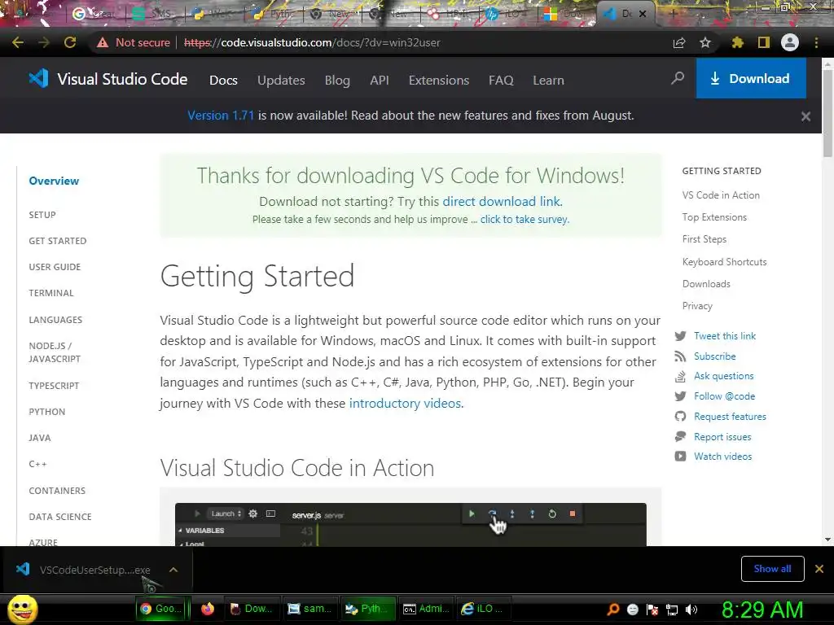This screenshot has height=625, width=834.
Task: Click the RSS icon beside Subscribe
Action: pyautogui.click(x=680, y=356)
